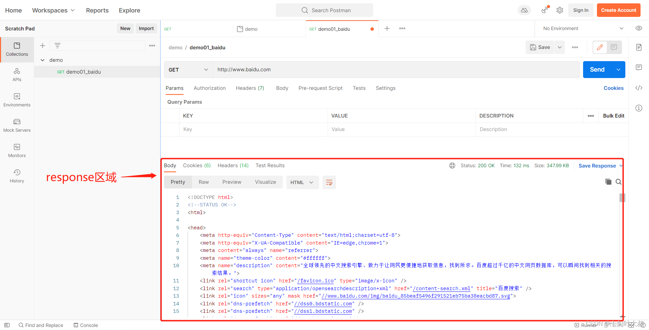The image size is (649, 330).
Task: Toggle line wrap in response body
Action: click(329, 182)
